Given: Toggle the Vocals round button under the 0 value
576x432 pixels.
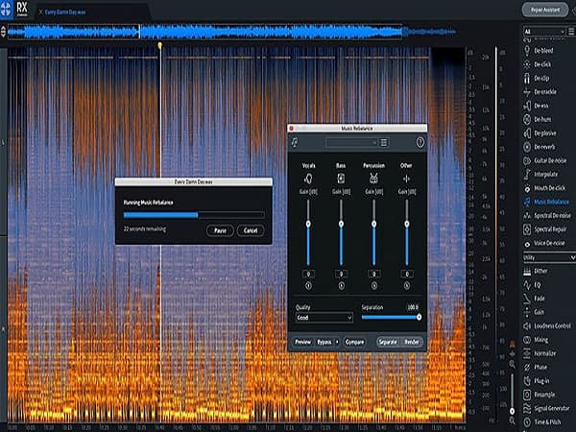Looking at the screenshot, I should click(308, 285).
